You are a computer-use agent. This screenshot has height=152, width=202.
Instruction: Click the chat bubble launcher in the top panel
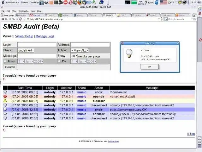tap(89, 2)
